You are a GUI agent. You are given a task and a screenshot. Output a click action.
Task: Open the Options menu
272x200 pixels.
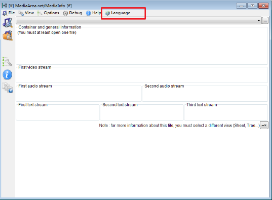point(48,13)
